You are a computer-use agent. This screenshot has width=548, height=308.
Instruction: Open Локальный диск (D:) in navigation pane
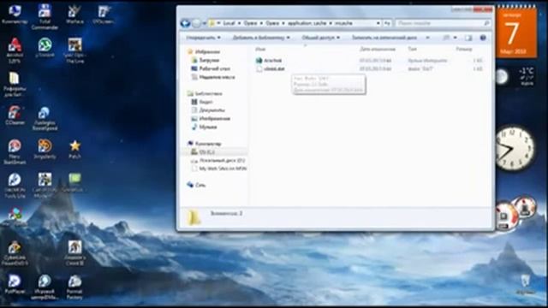click(218, 160)
